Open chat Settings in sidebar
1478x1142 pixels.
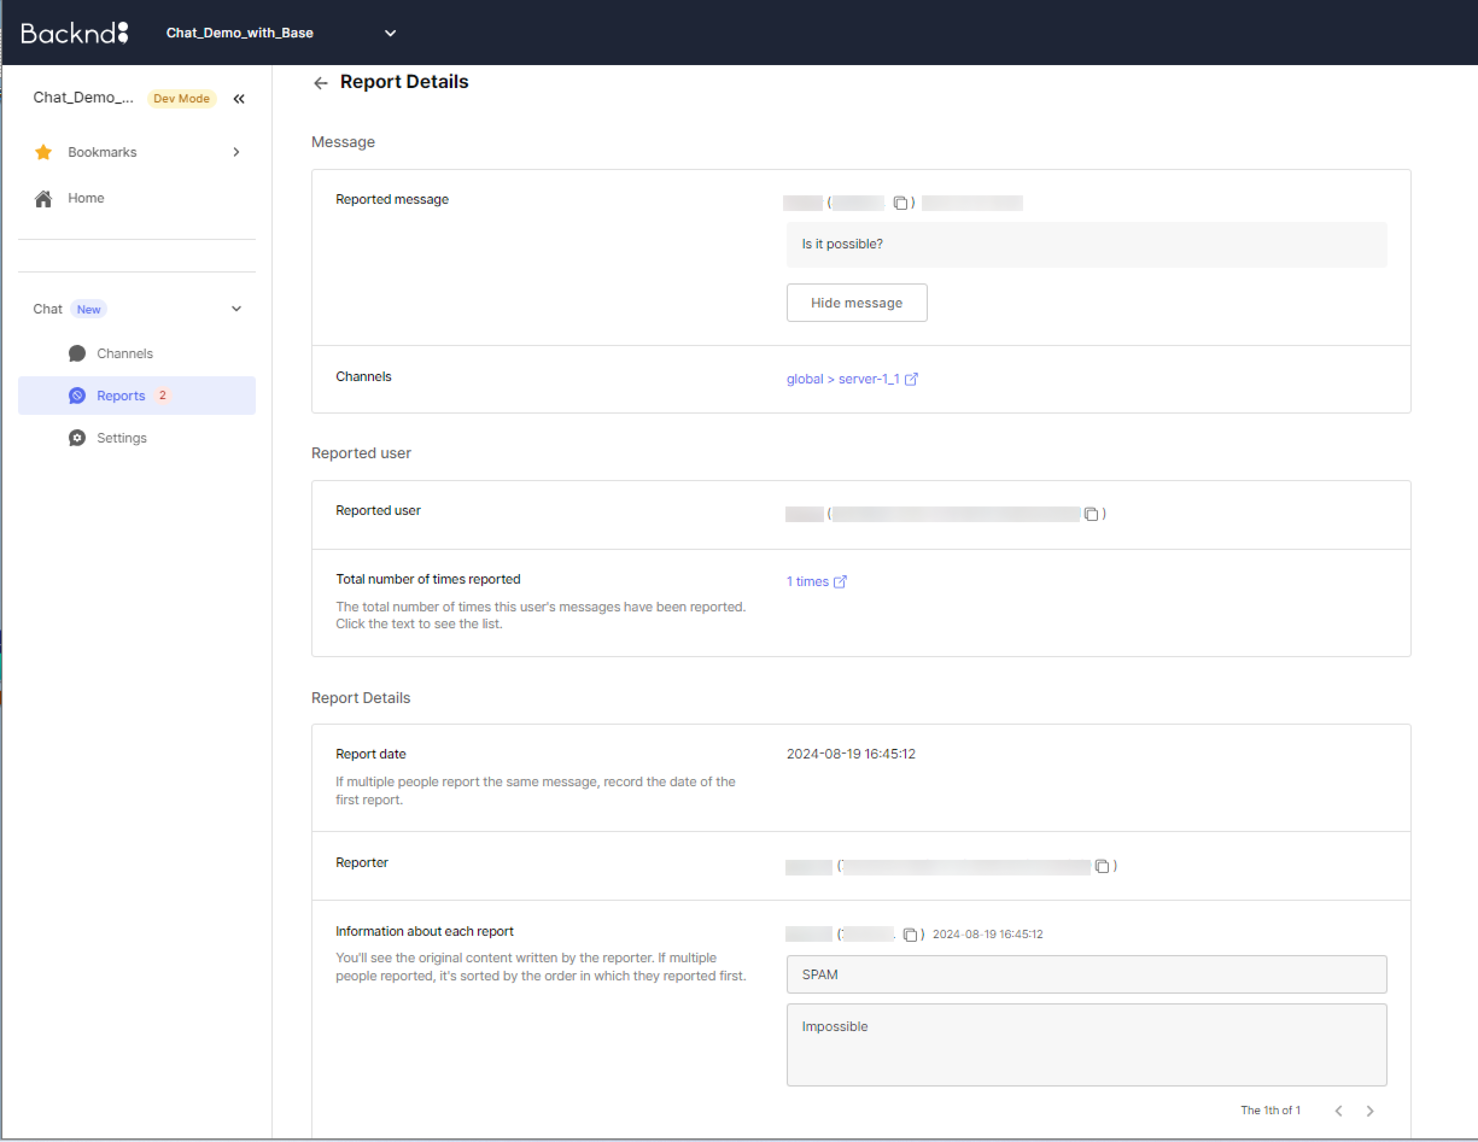[x=137, y=438]
